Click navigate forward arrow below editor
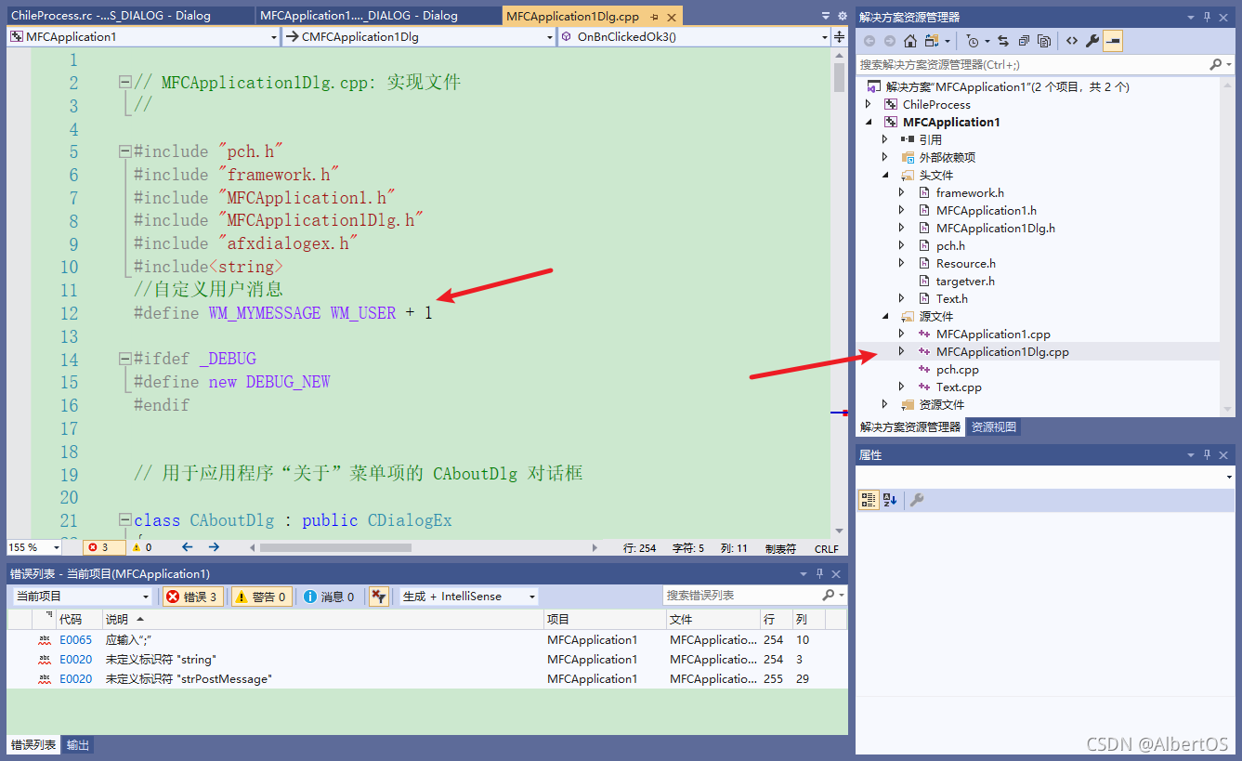 214,547
